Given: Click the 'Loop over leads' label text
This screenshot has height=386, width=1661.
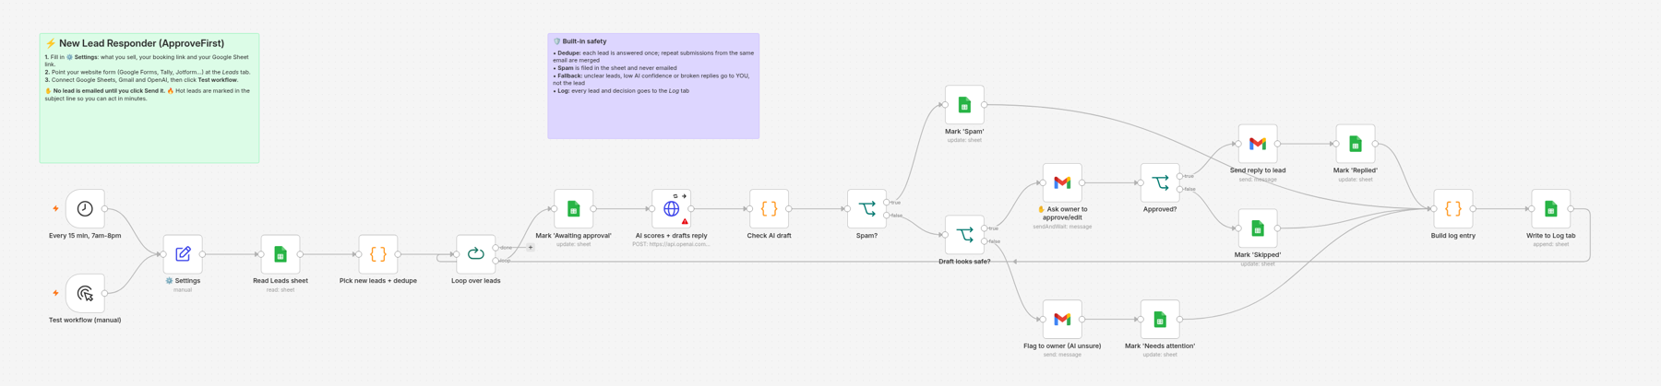Looking at the screenshot, I should [x=476, y=280].
